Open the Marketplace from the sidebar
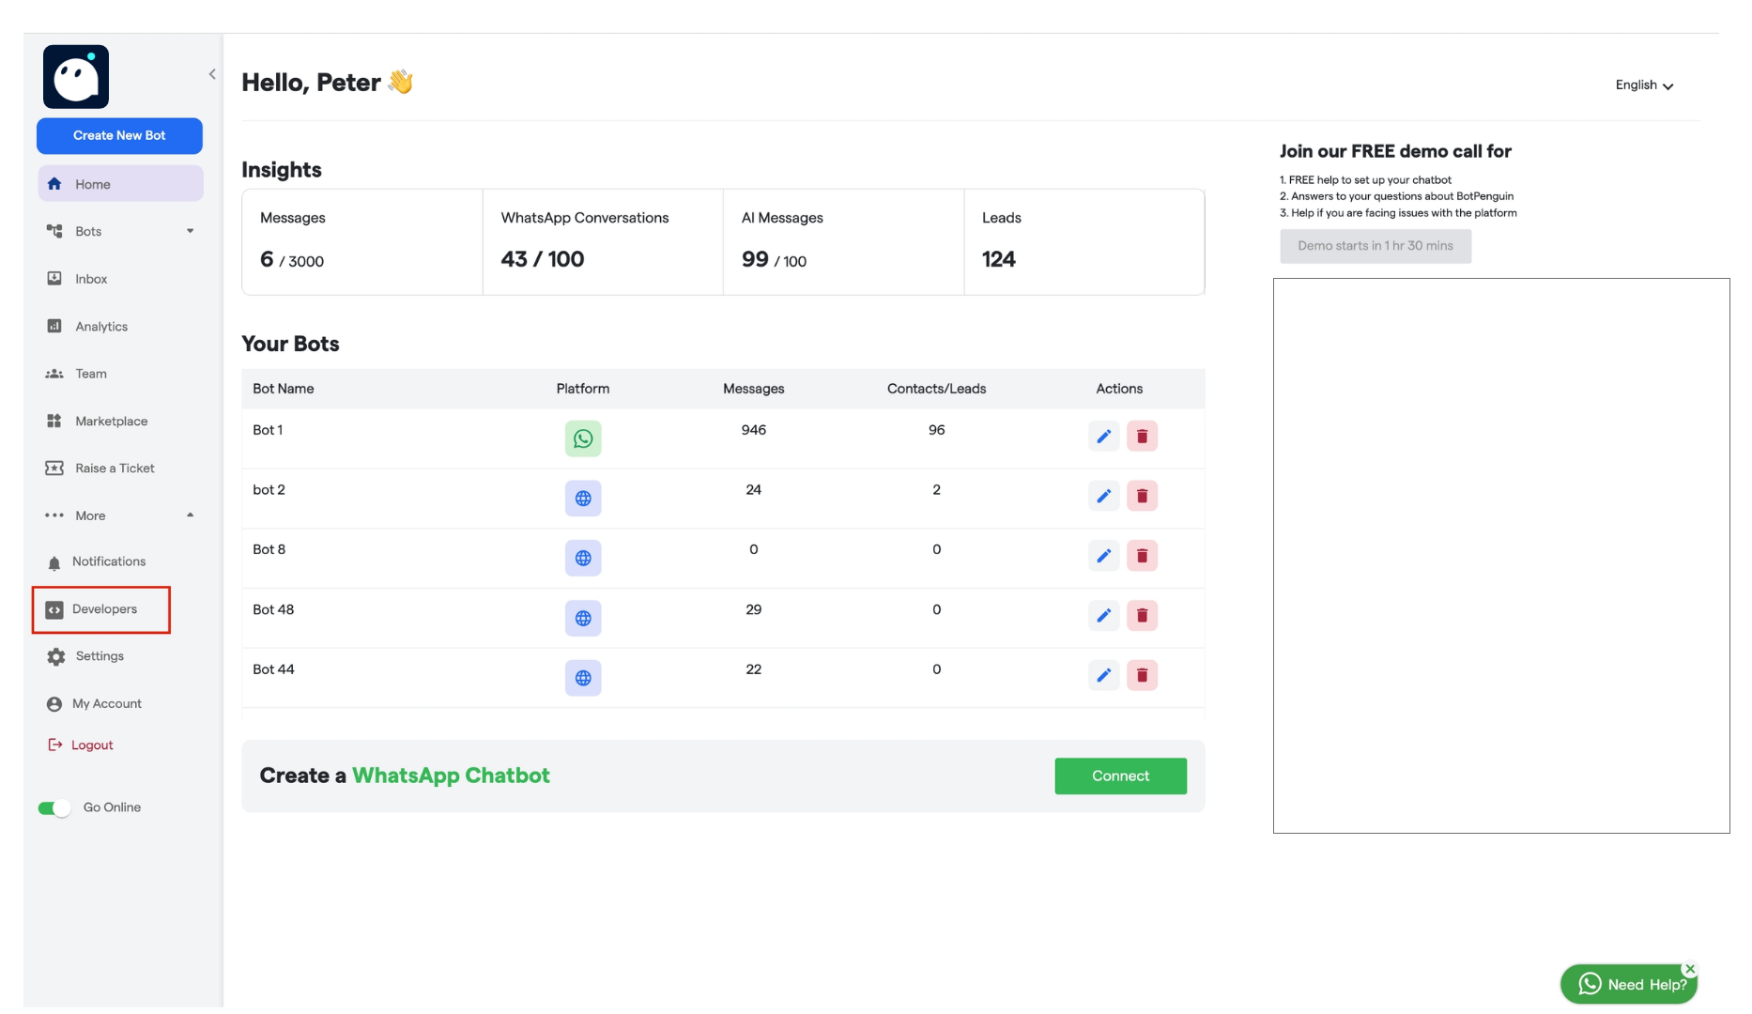 coord(111,421)
